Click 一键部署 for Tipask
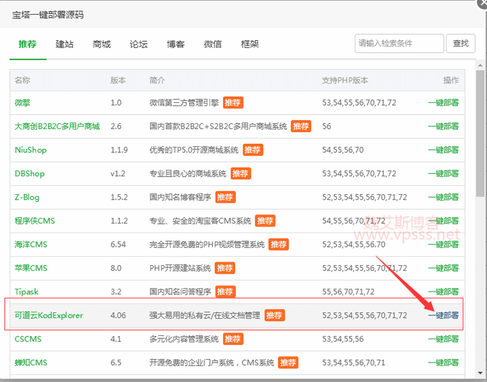Screen dimensions: 487x382 [443, 292]
